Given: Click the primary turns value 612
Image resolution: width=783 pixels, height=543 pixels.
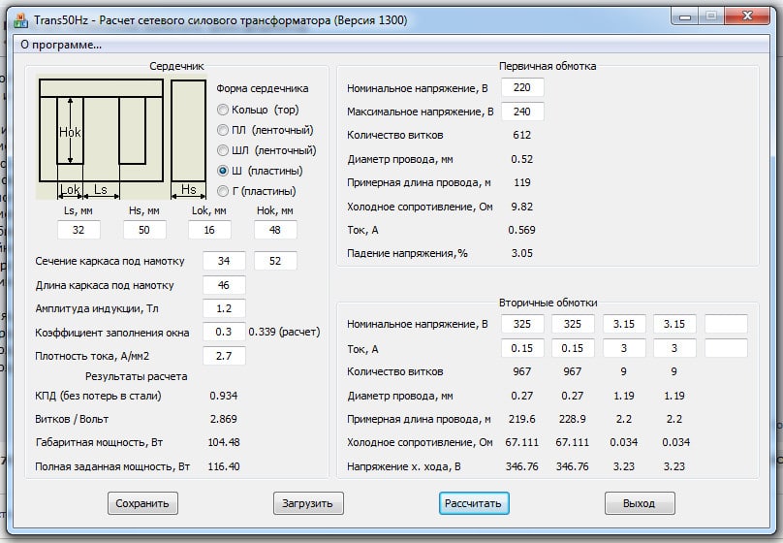Looking at the screenshot, I should click(521, 135).
